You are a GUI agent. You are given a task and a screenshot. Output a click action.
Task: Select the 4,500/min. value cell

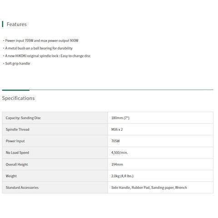coord(160,153)
